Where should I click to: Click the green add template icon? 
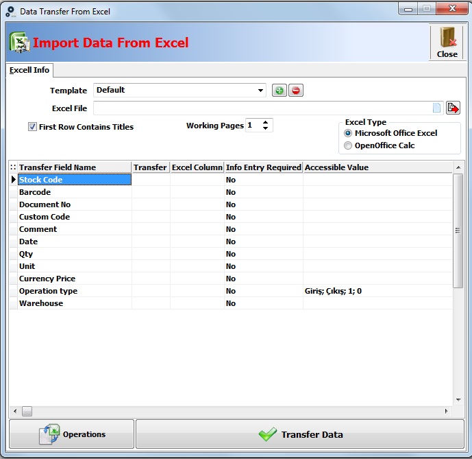[280, 91]
